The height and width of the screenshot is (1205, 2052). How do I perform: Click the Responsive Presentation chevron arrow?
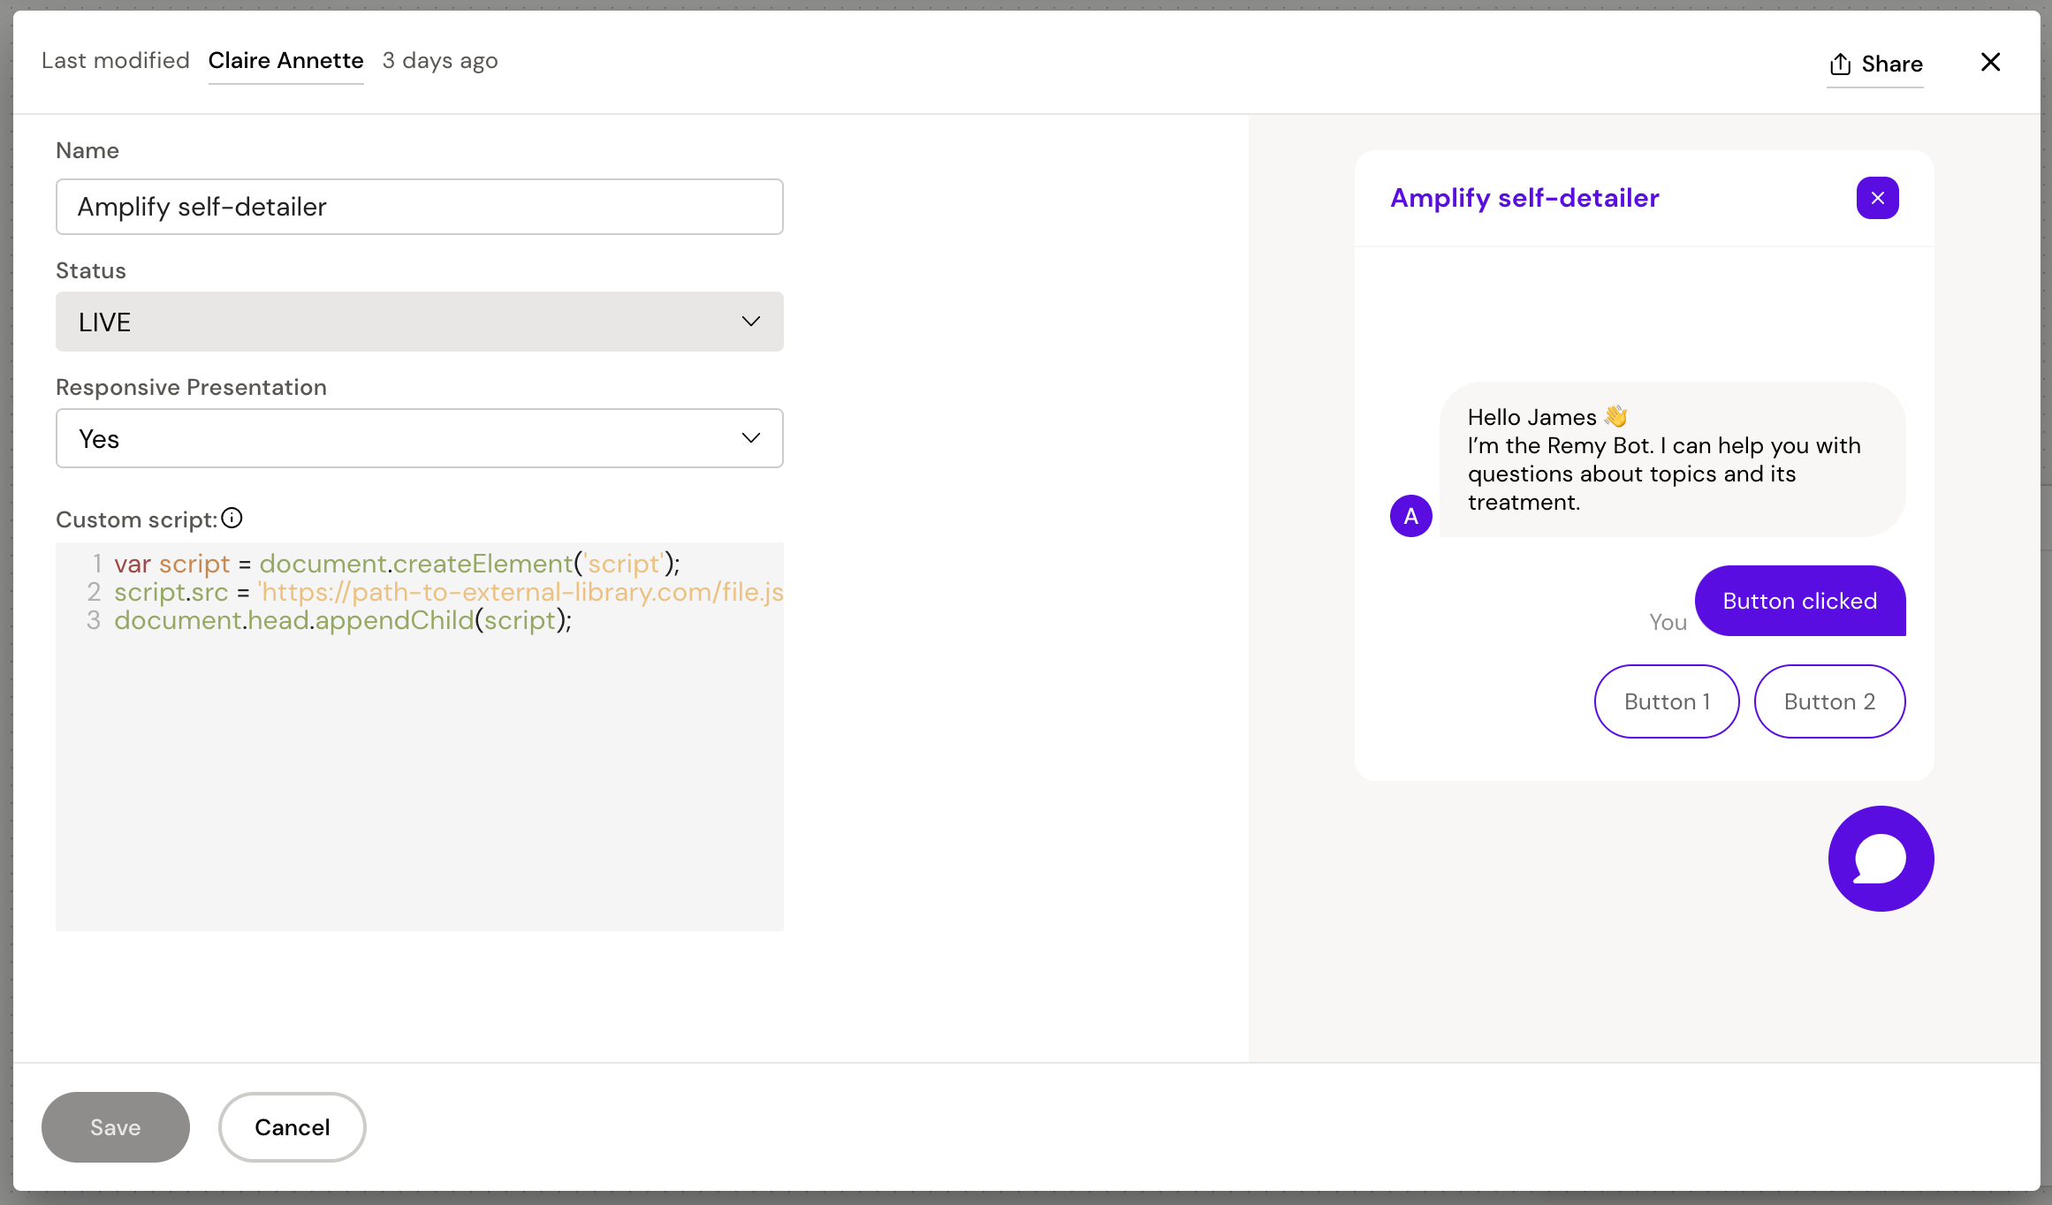(750, 438)
